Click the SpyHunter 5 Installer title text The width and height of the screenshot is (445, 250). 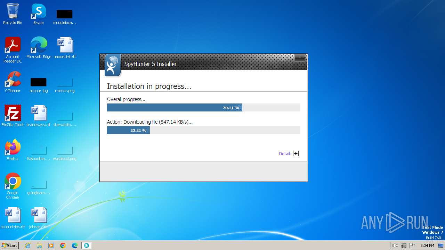tap(151, 64)
